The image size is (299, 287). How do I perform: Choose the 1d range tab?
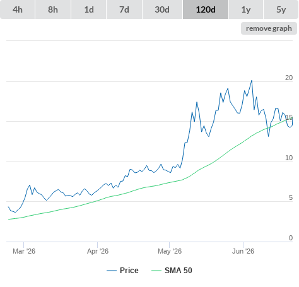[89, 9]
